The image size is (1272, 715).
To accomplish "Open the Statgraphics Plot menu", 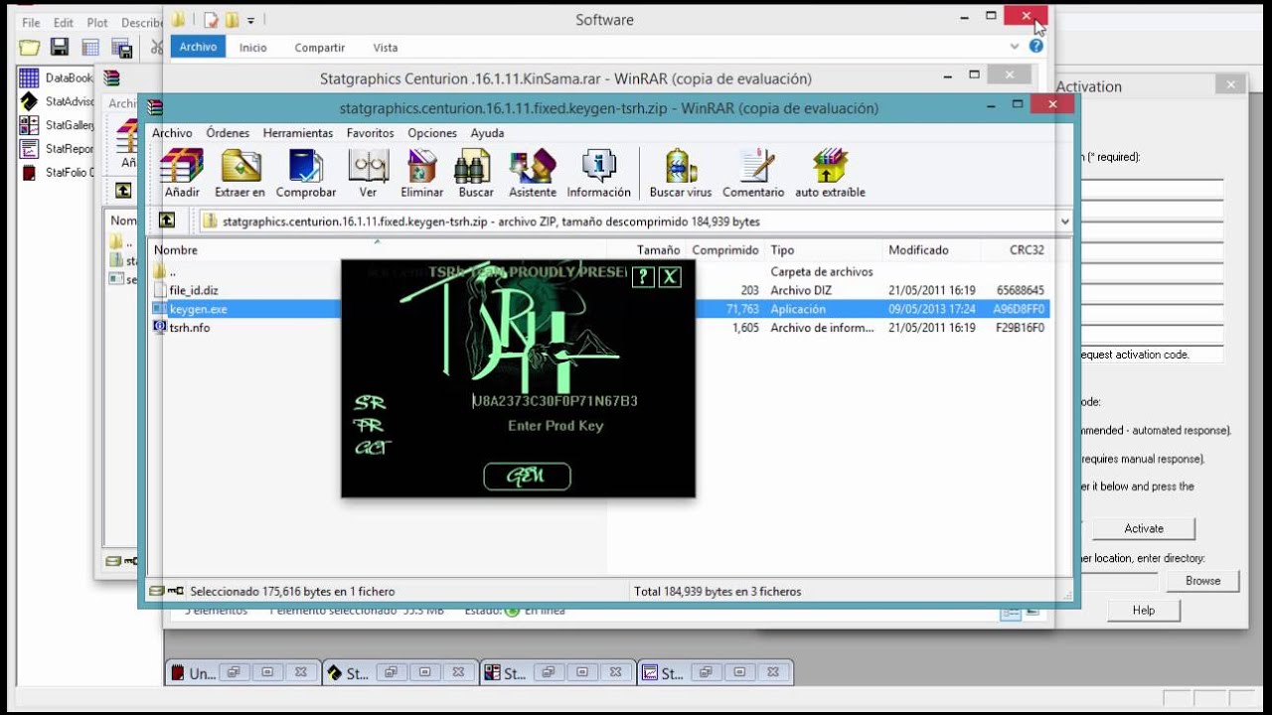I will 97,23.
